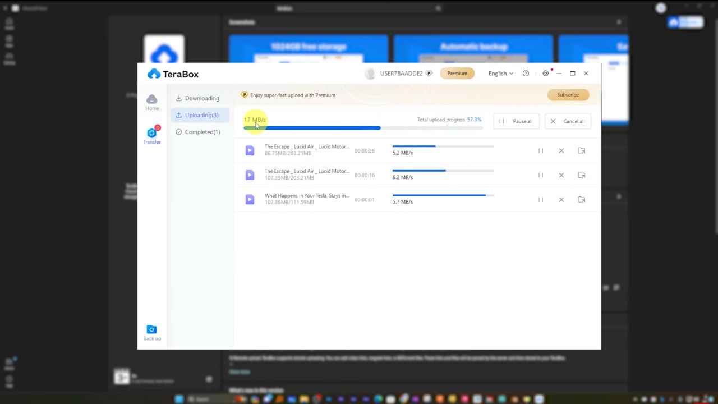Screen dimensions: 718x404
Task: Click the total upload progress bar
Action: point(363,128)
